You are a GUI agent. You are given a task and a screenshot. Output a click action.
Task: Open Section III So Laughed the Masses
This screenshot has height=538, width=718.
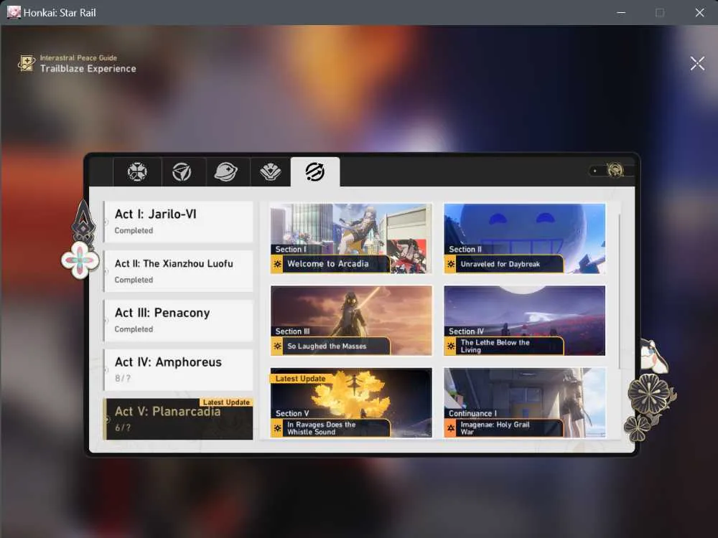pyautogui.click(x=351, y=320)
